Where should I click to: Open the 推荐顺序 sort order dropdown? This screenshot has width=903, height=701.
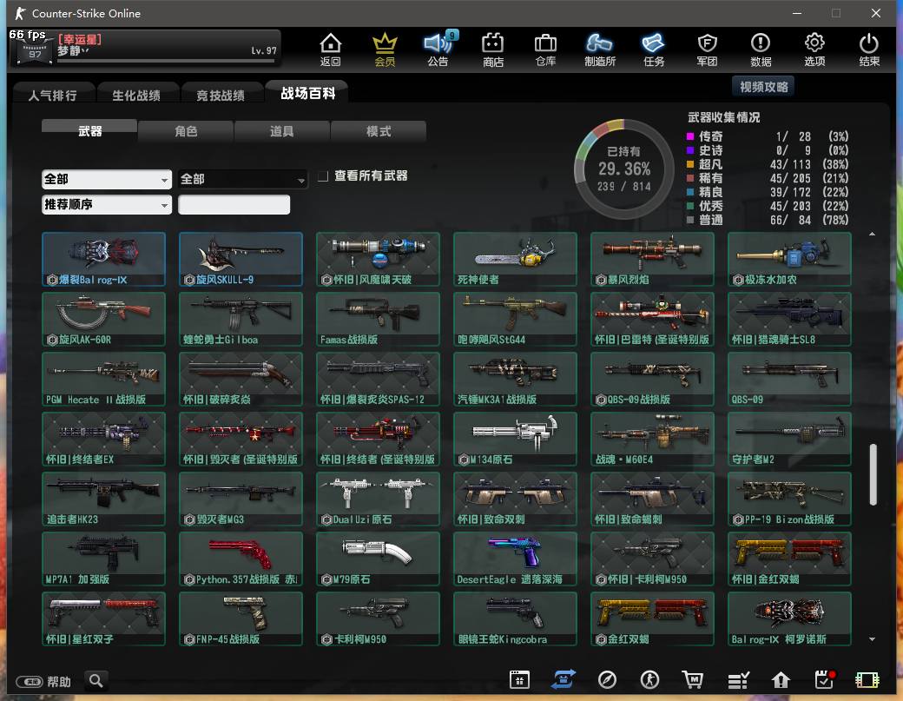pyautogui.click(x=107, y=204)
